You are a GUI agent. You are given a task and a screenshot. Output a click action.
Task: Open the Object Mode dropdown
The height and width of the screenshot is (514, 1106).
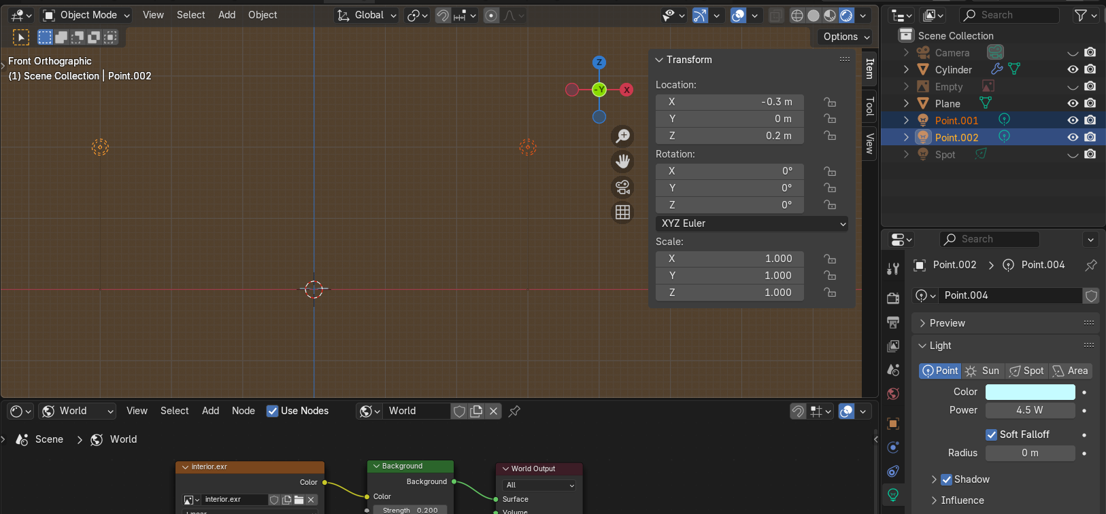click(86, 15)
